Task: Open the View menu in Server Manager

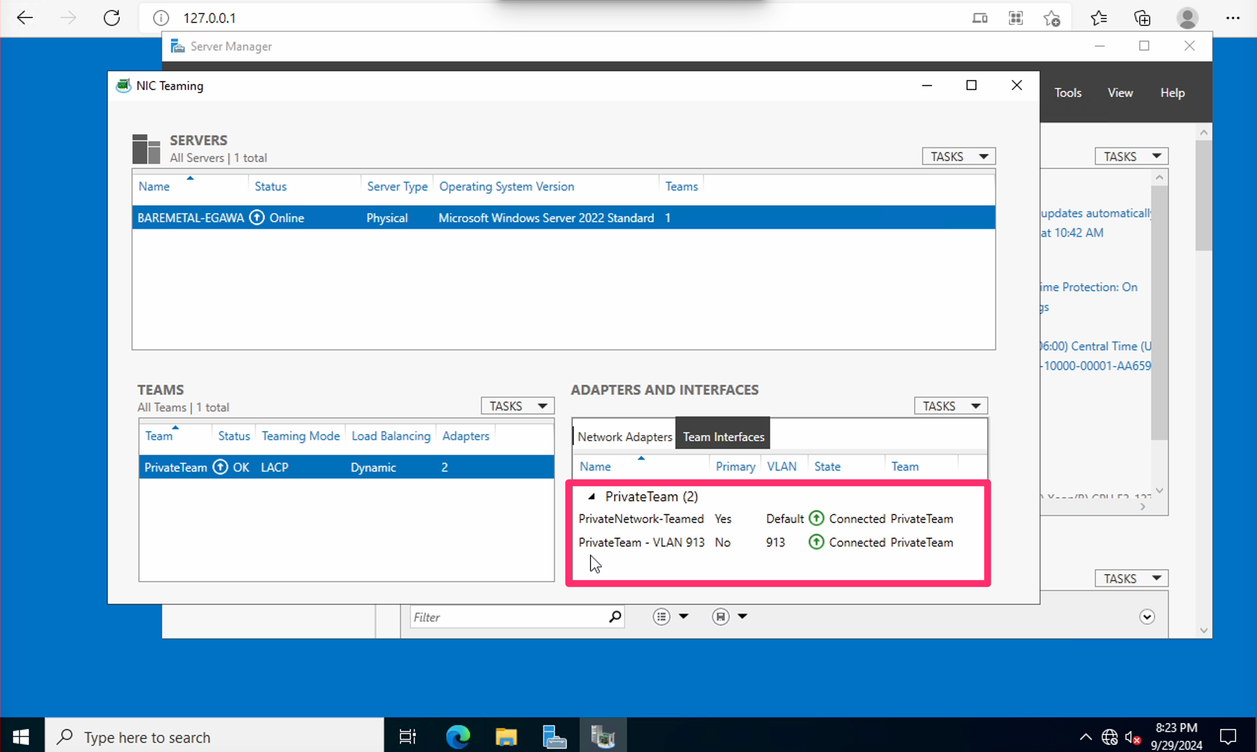Action: [x=1120, y=93]
